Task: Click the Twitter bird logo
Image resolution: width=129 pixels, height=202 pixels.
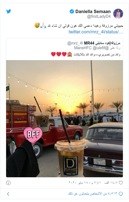Action: coord(9,11)
